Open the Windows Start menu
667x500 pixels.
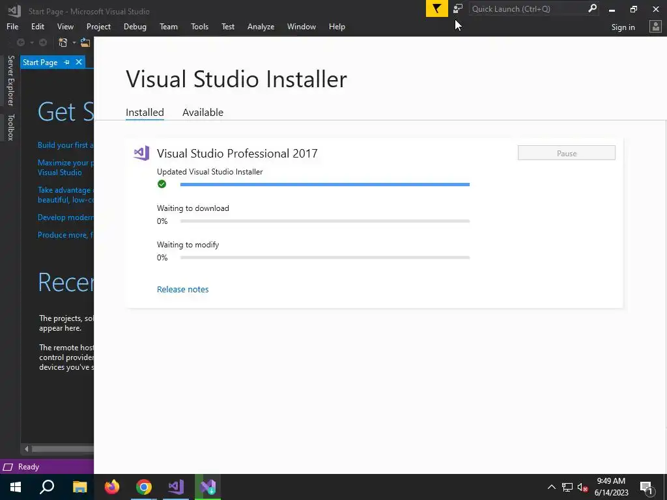16,487
